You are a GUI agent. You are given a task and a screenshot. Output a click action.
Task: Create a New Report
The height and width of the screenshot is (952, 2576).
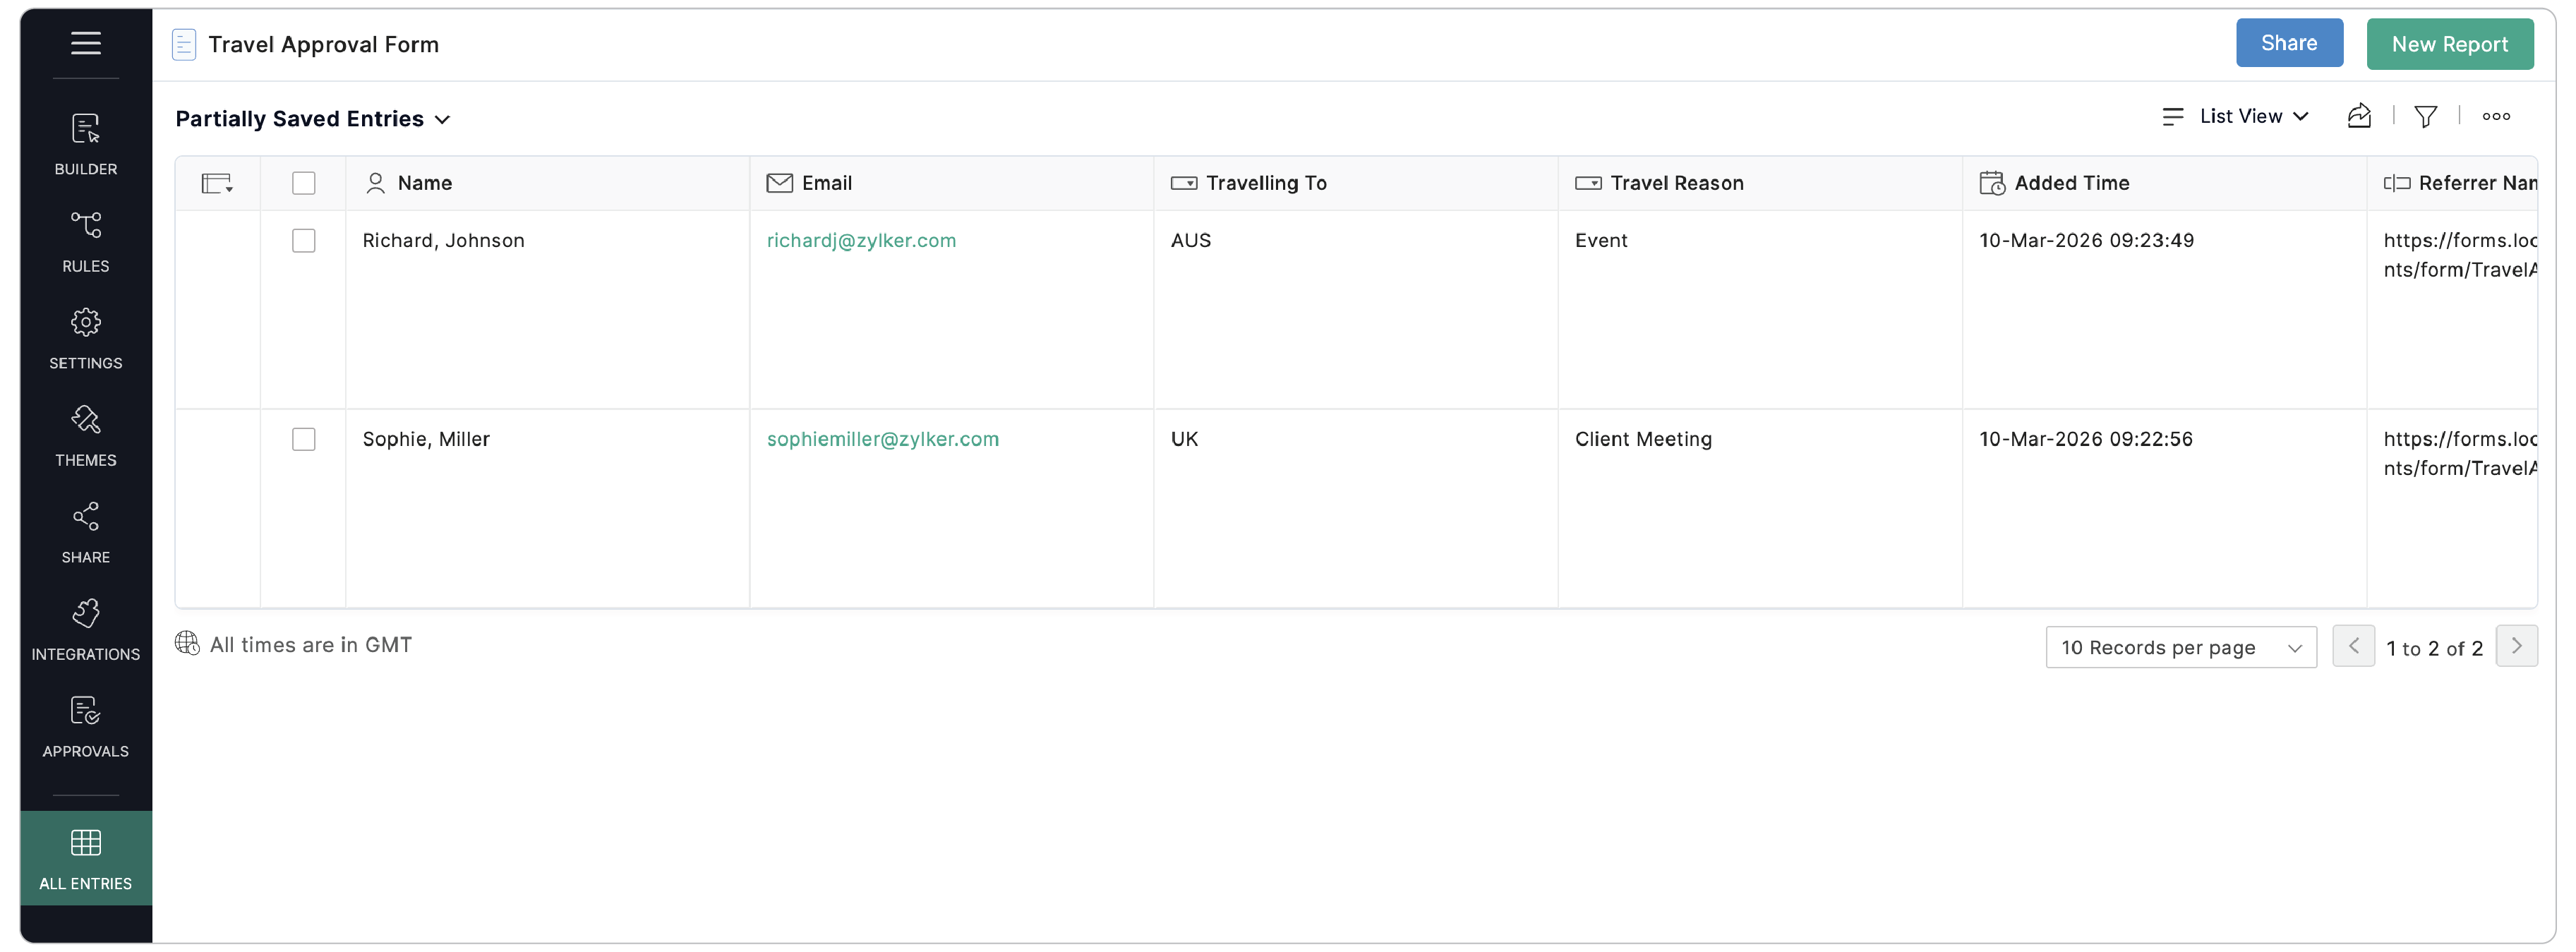tap(2449, 44)
